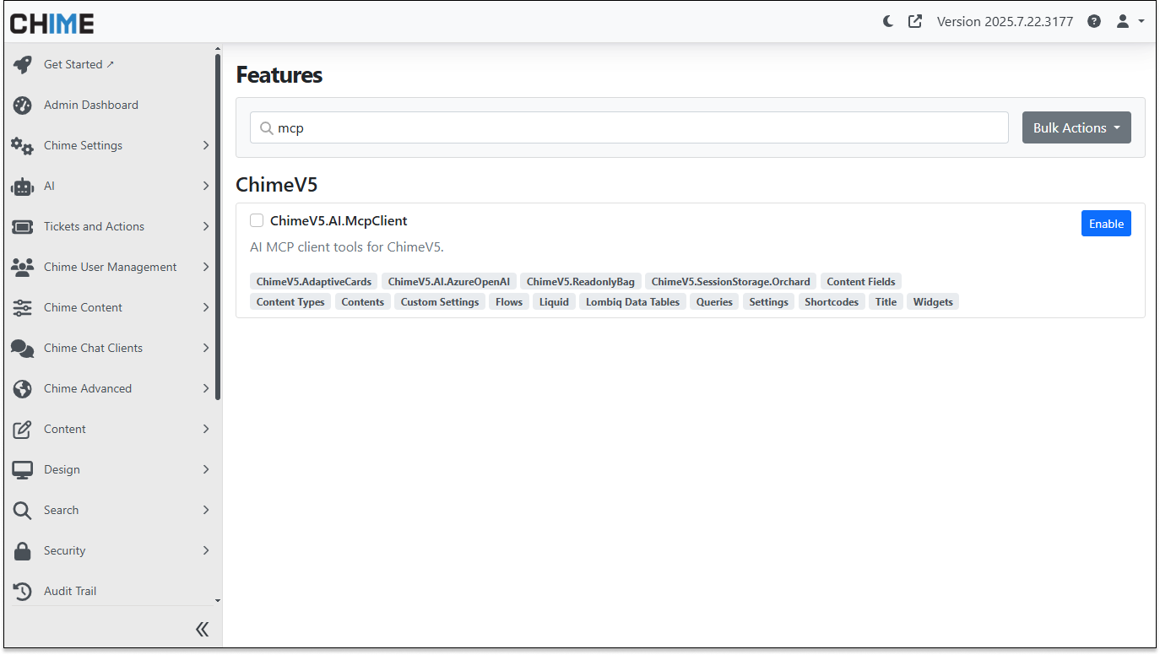Click the Custom Settings tag
The image size is (1160, 655).
coord(440,302)
